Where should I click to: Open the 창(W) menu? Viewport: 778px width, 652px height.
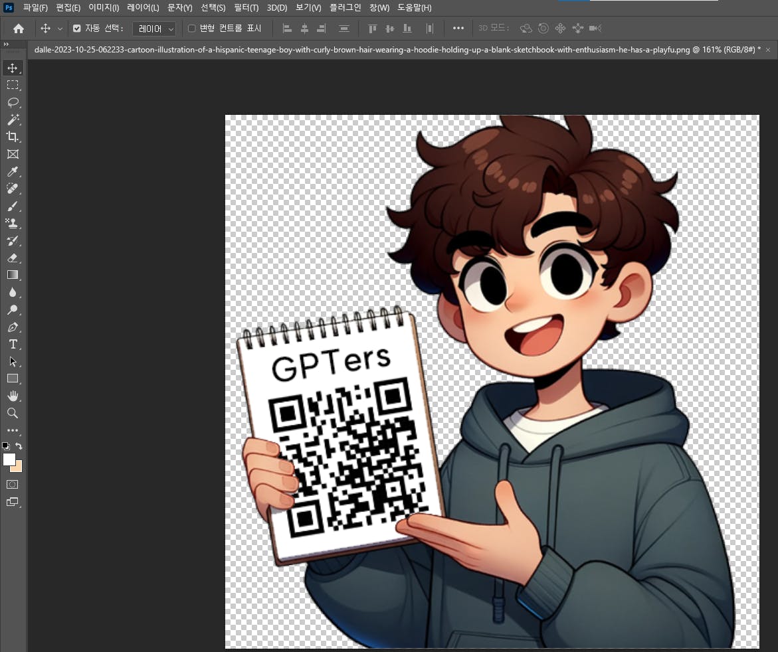point(379,7)
